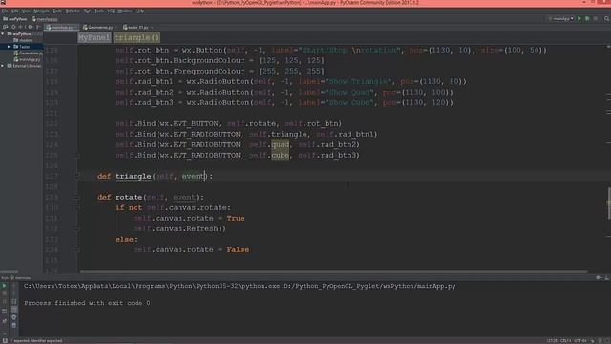
Task: Rerun mainApp in Run panel
Action: [x=4, y=286]
